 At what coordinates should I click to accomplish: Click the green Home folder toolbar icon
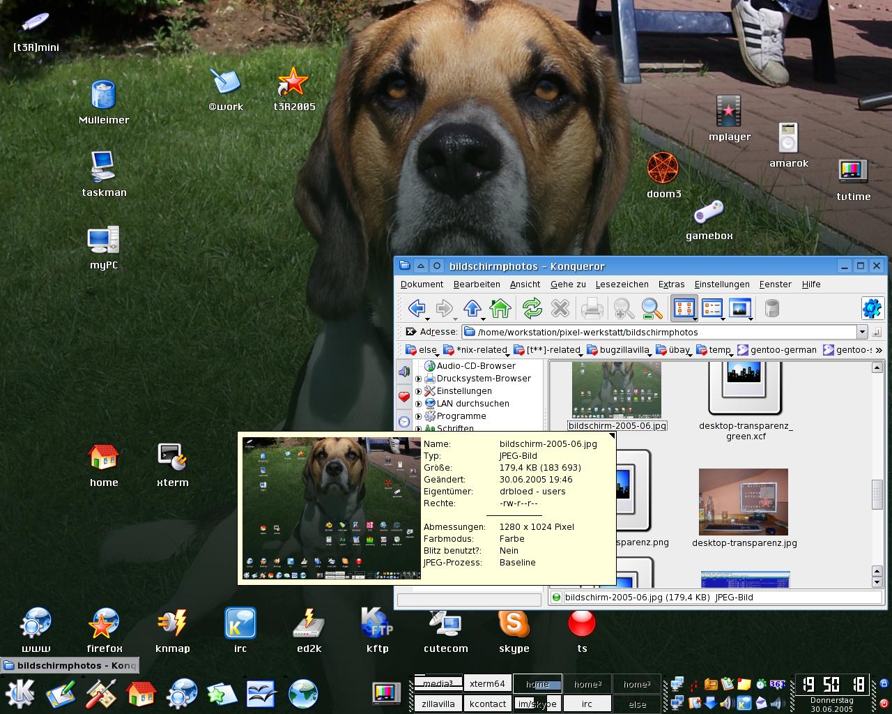tap(500, 308)
